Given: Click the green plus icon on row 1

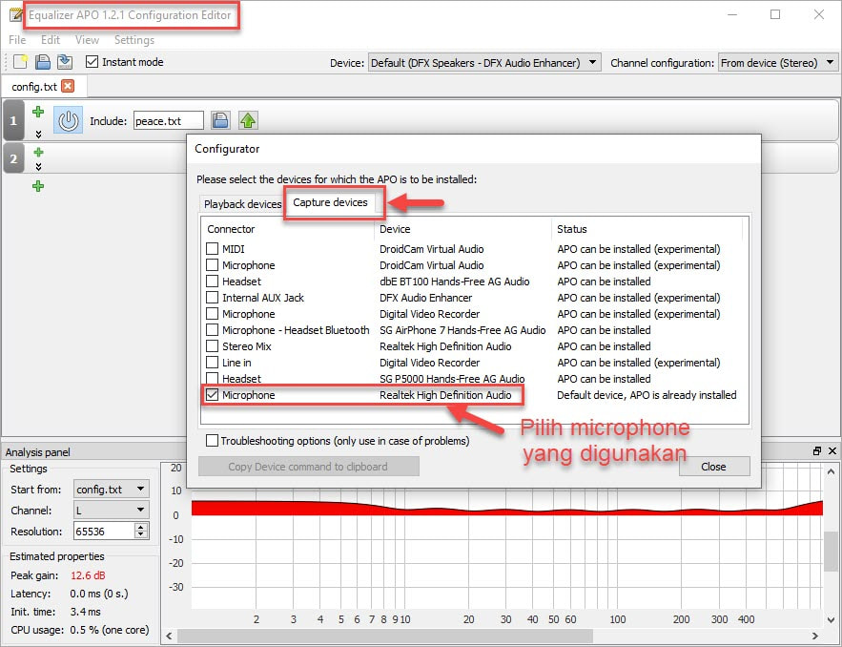Looking at the screenshot, I should pyautogui.click(x=38, y=112).
